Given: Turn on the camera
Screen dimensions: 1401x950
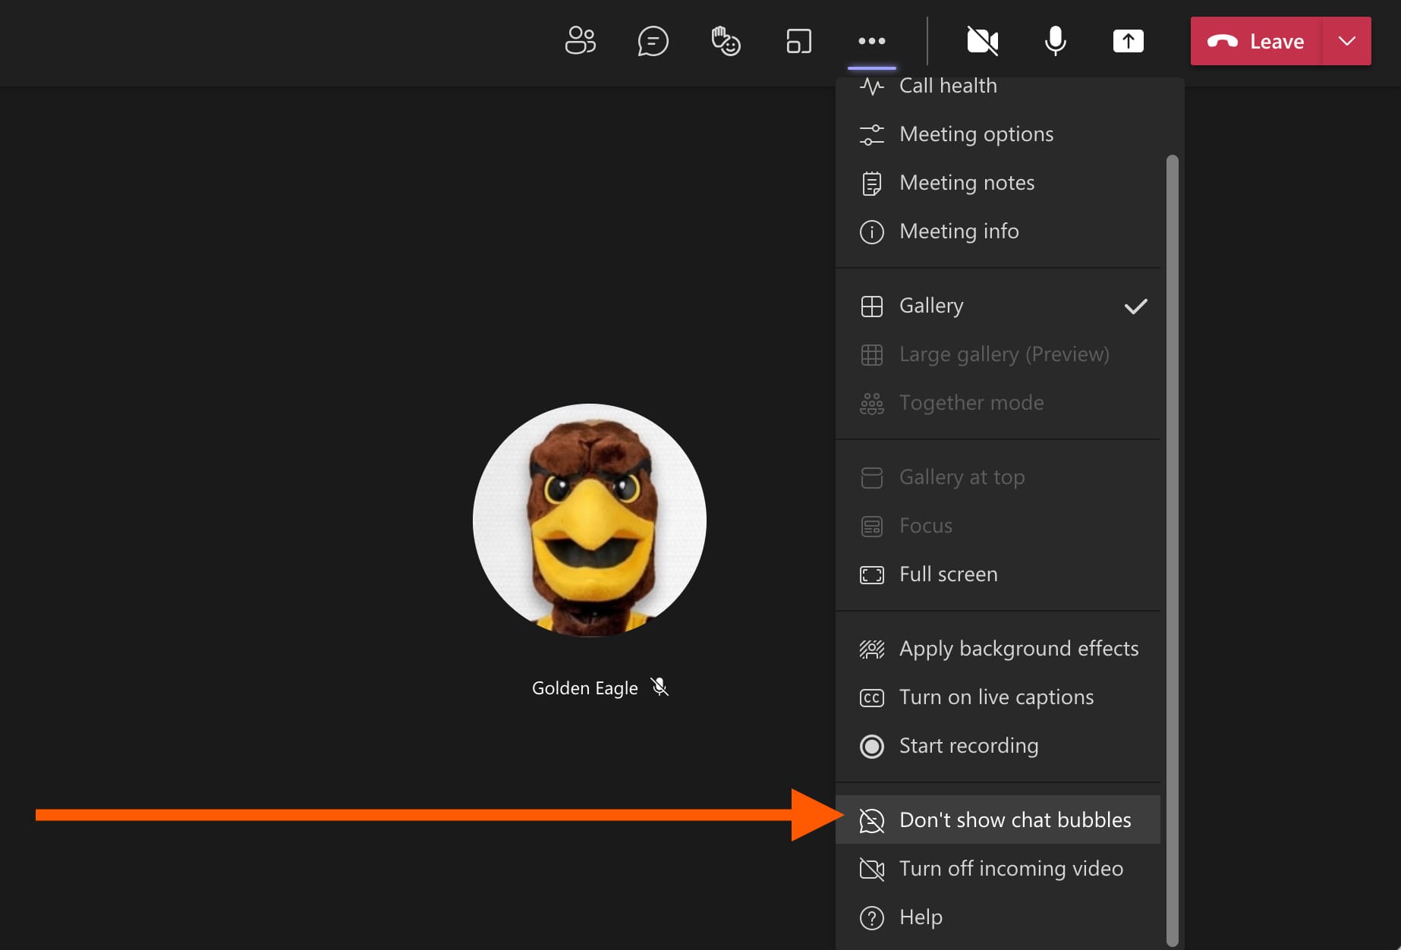Looking at the screenshot, I should coord(982,41).
